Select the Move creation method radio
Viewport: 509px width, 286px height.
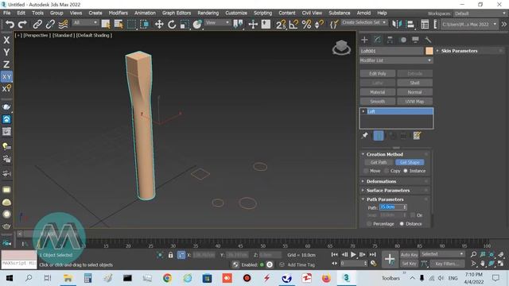(366, 171)
